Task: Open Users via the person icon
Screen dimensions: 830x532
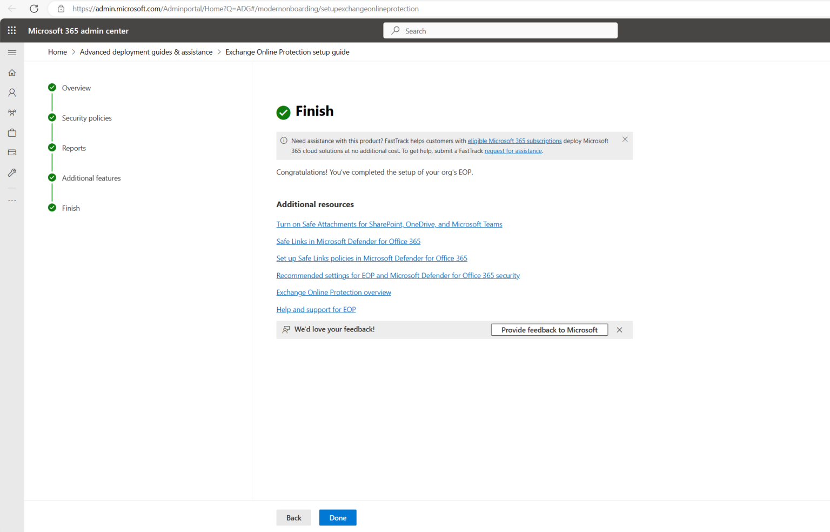Action: pyautogui.click(x=12, y=92)
